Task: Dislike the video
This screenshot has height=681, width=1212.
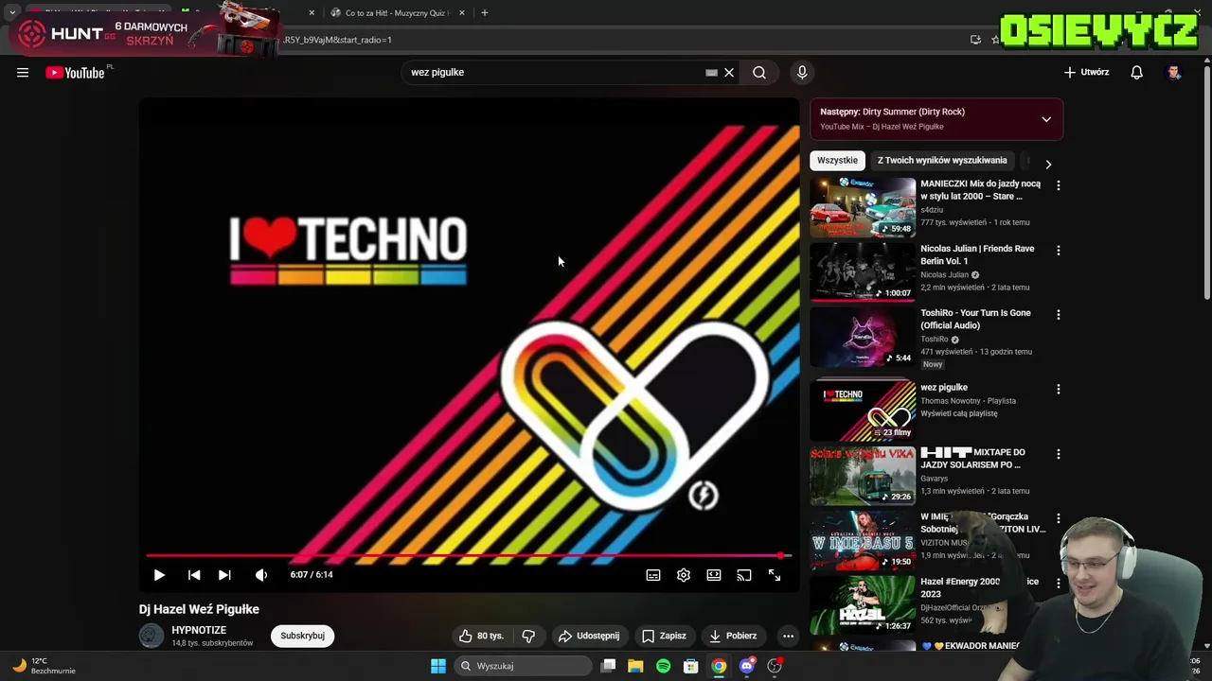Action: 529,636
